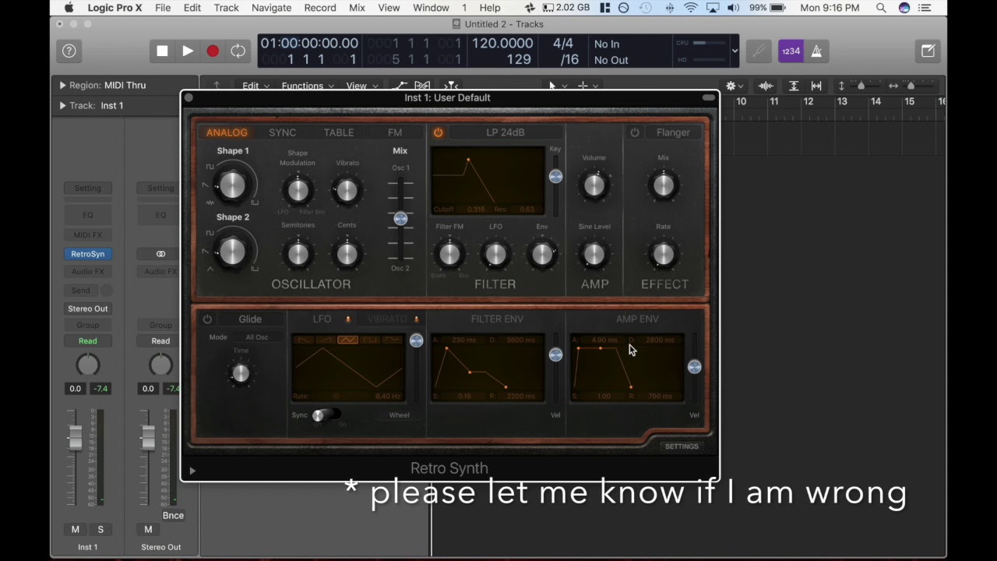Expand the Region: MIDI Thru inspector
Screen dimensions: 997x561
(x=62, y=85)
